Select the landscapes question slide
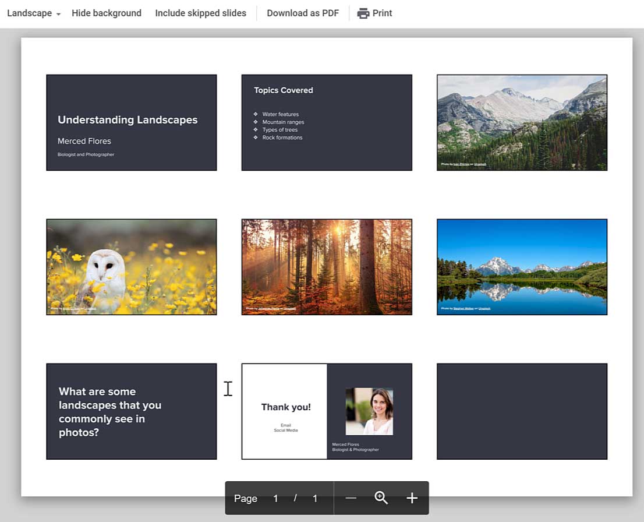The width and height of the screenshot is (644, 522). click(132, 411)
